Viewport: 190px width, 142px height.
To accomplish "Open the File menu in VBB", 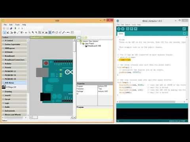I will pyautogui.click(x=5, y=24).
